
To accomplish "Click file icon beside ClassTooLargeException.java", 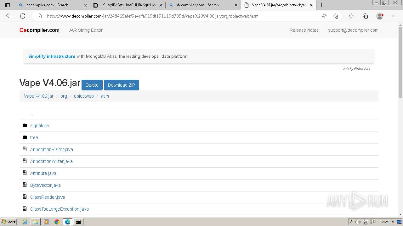I will (25, 209).
